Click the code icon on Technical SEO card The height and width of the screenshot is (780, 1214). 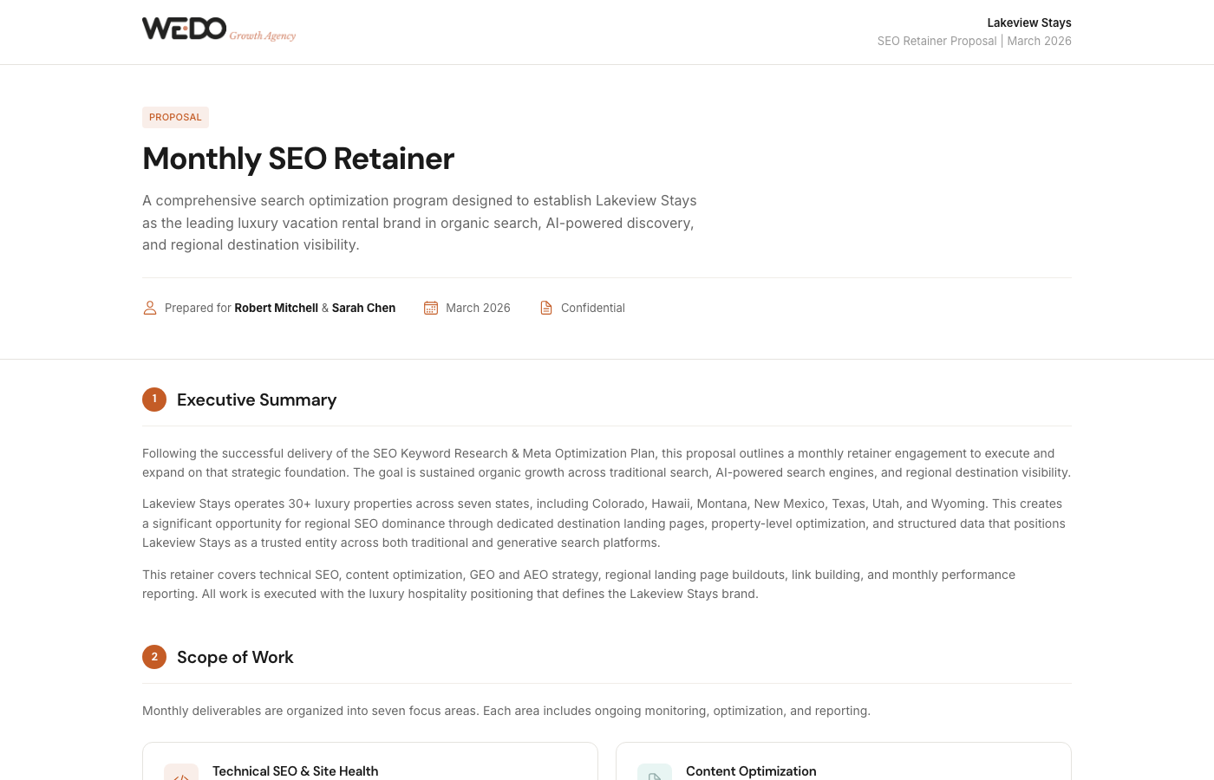181,774
